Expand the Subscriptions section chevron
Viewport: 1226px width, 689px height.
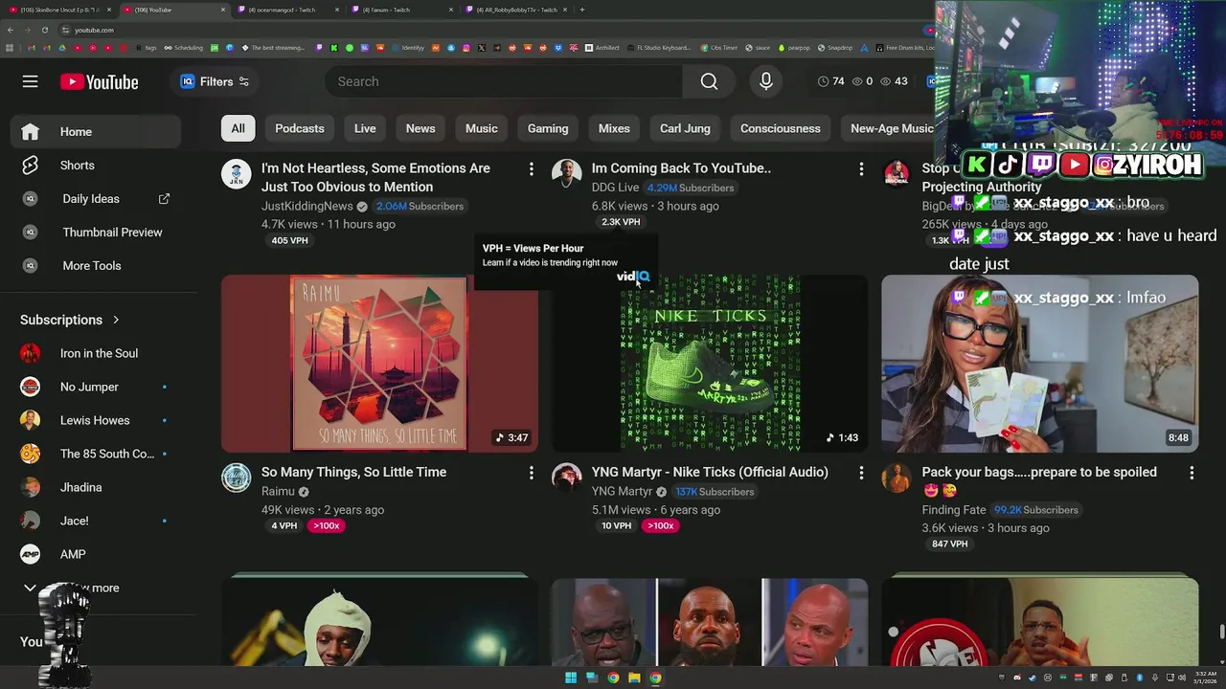(116, 320)
